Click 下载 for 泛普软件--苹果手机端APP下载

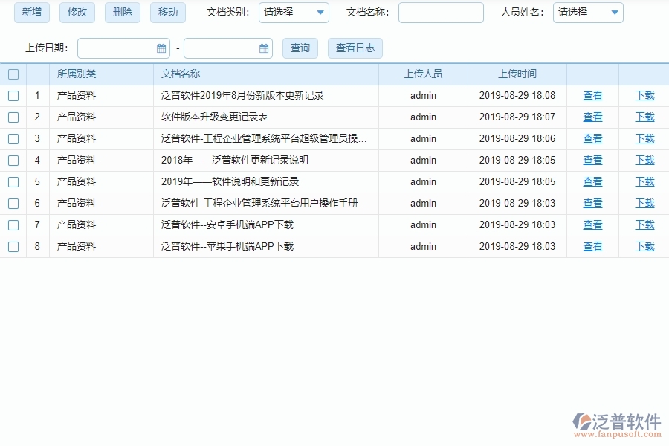point(644,246)
